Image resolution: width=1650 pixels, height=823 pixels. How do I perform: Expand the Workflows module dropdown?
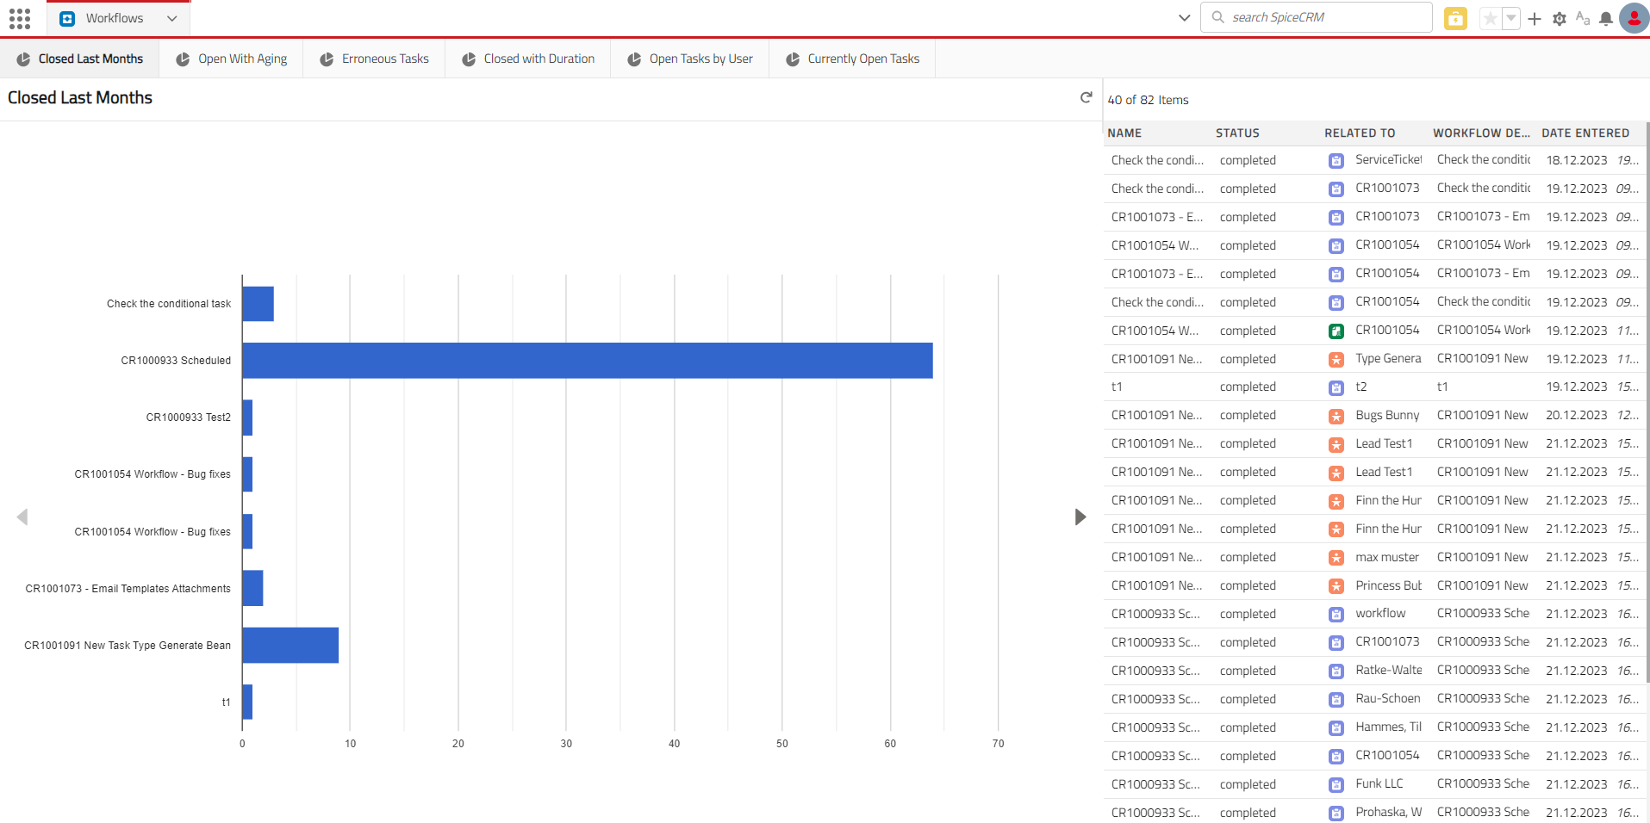pos(172,18)
